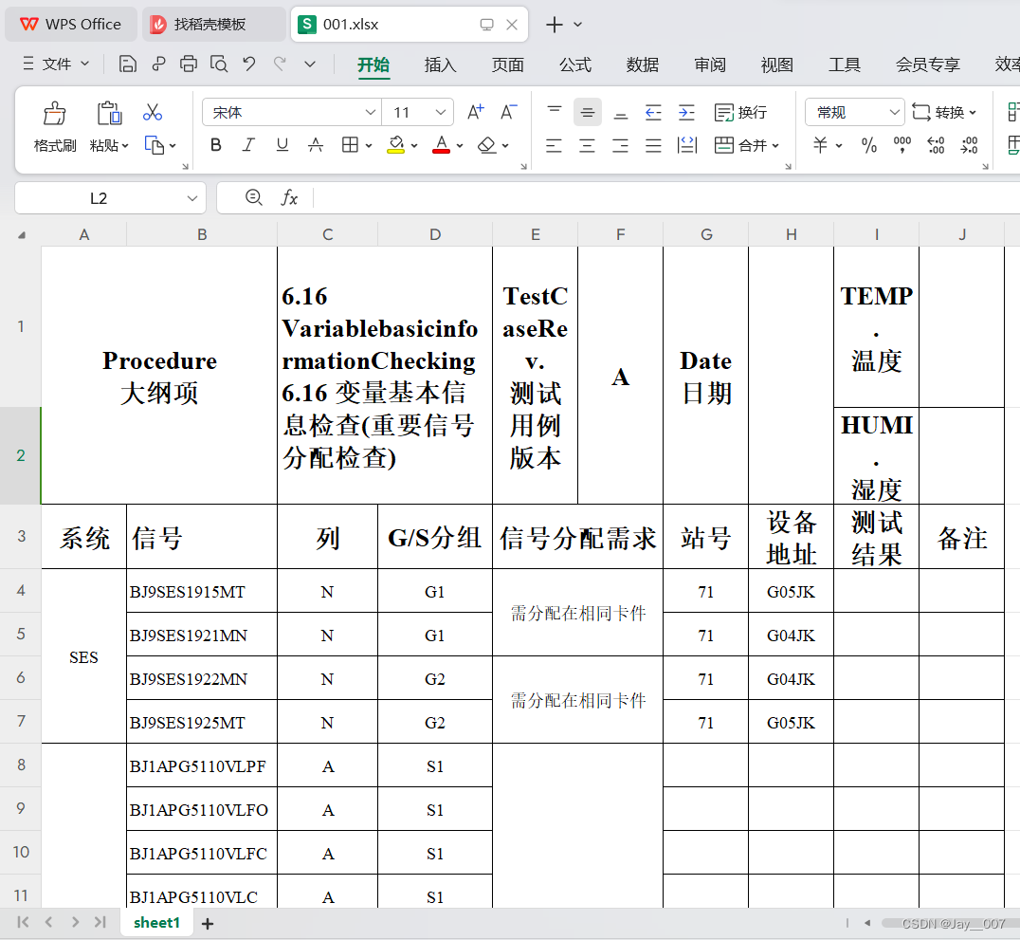The width and height of the screenshot is (1020, 940).
Task: Expand the font color dropdown arrow
Action: [459, 146]
